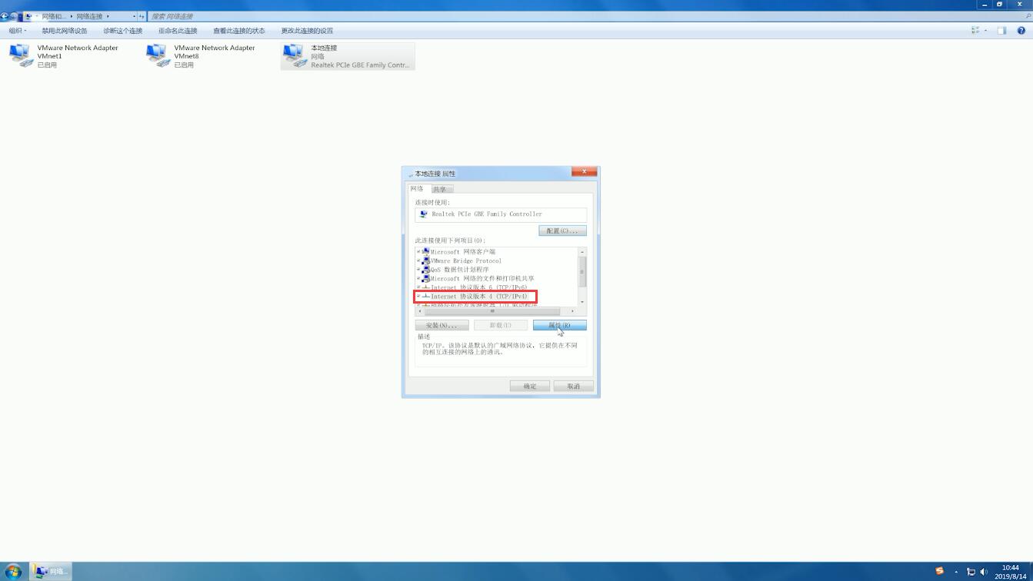
Task: Click the horizontal scrollbar thumb
Action: (492, 311)
